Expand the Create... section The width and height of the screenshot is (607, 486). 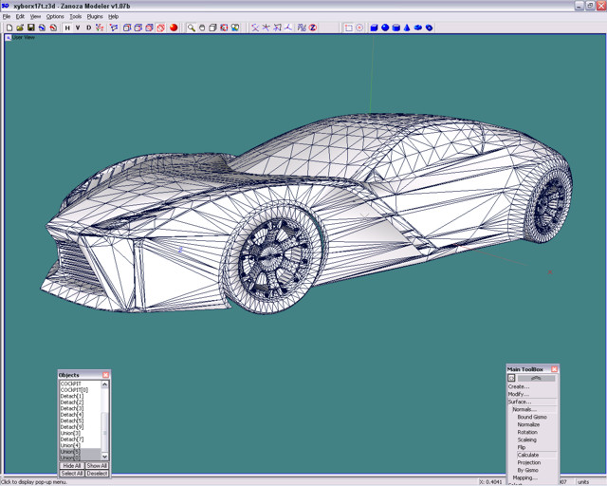coord(519,386)
